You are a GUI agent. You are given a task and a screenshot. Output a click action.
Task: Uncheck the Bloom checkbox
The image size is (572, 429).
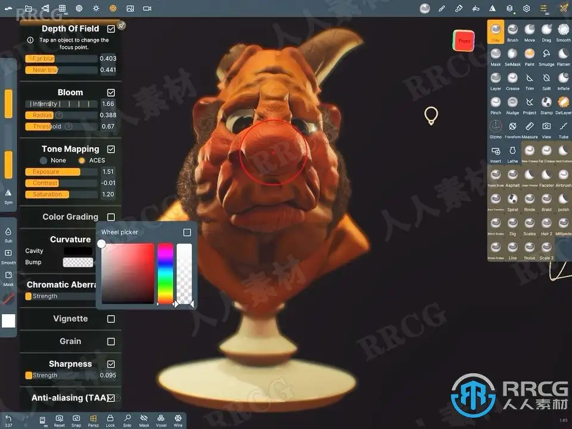click(x=111, y=92)
